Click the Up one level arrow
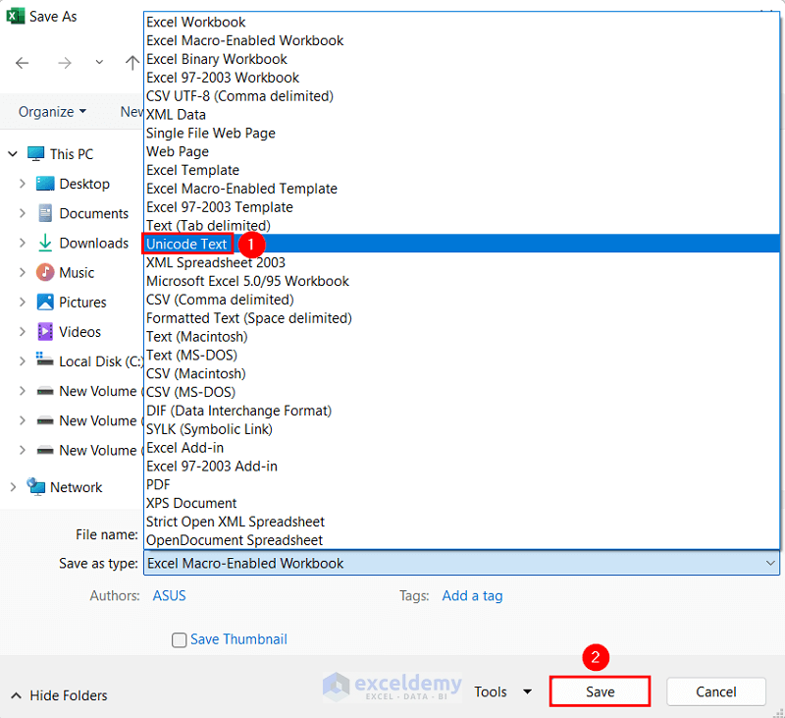The width and height of the screenshot is (785, 718). (132, 63)
